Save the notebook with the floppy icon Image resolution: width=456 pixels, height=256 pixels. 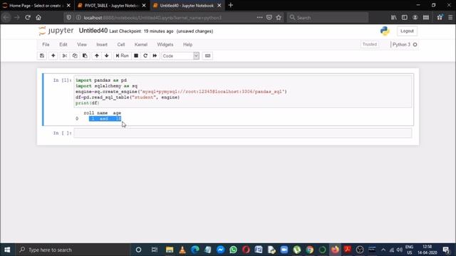pyautogui.click(x=42, y=55)
